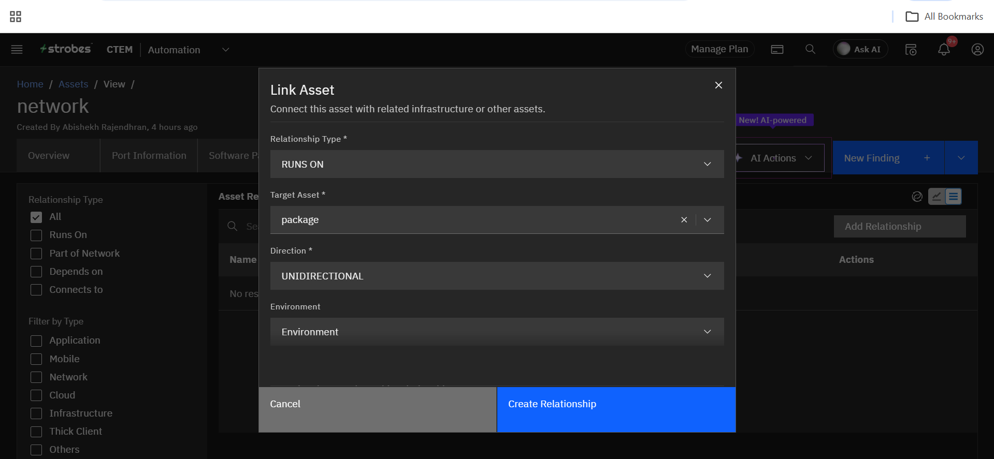Enable the Infrastructure type filter
Screen dimensions: 994x459
coord(36,413)
